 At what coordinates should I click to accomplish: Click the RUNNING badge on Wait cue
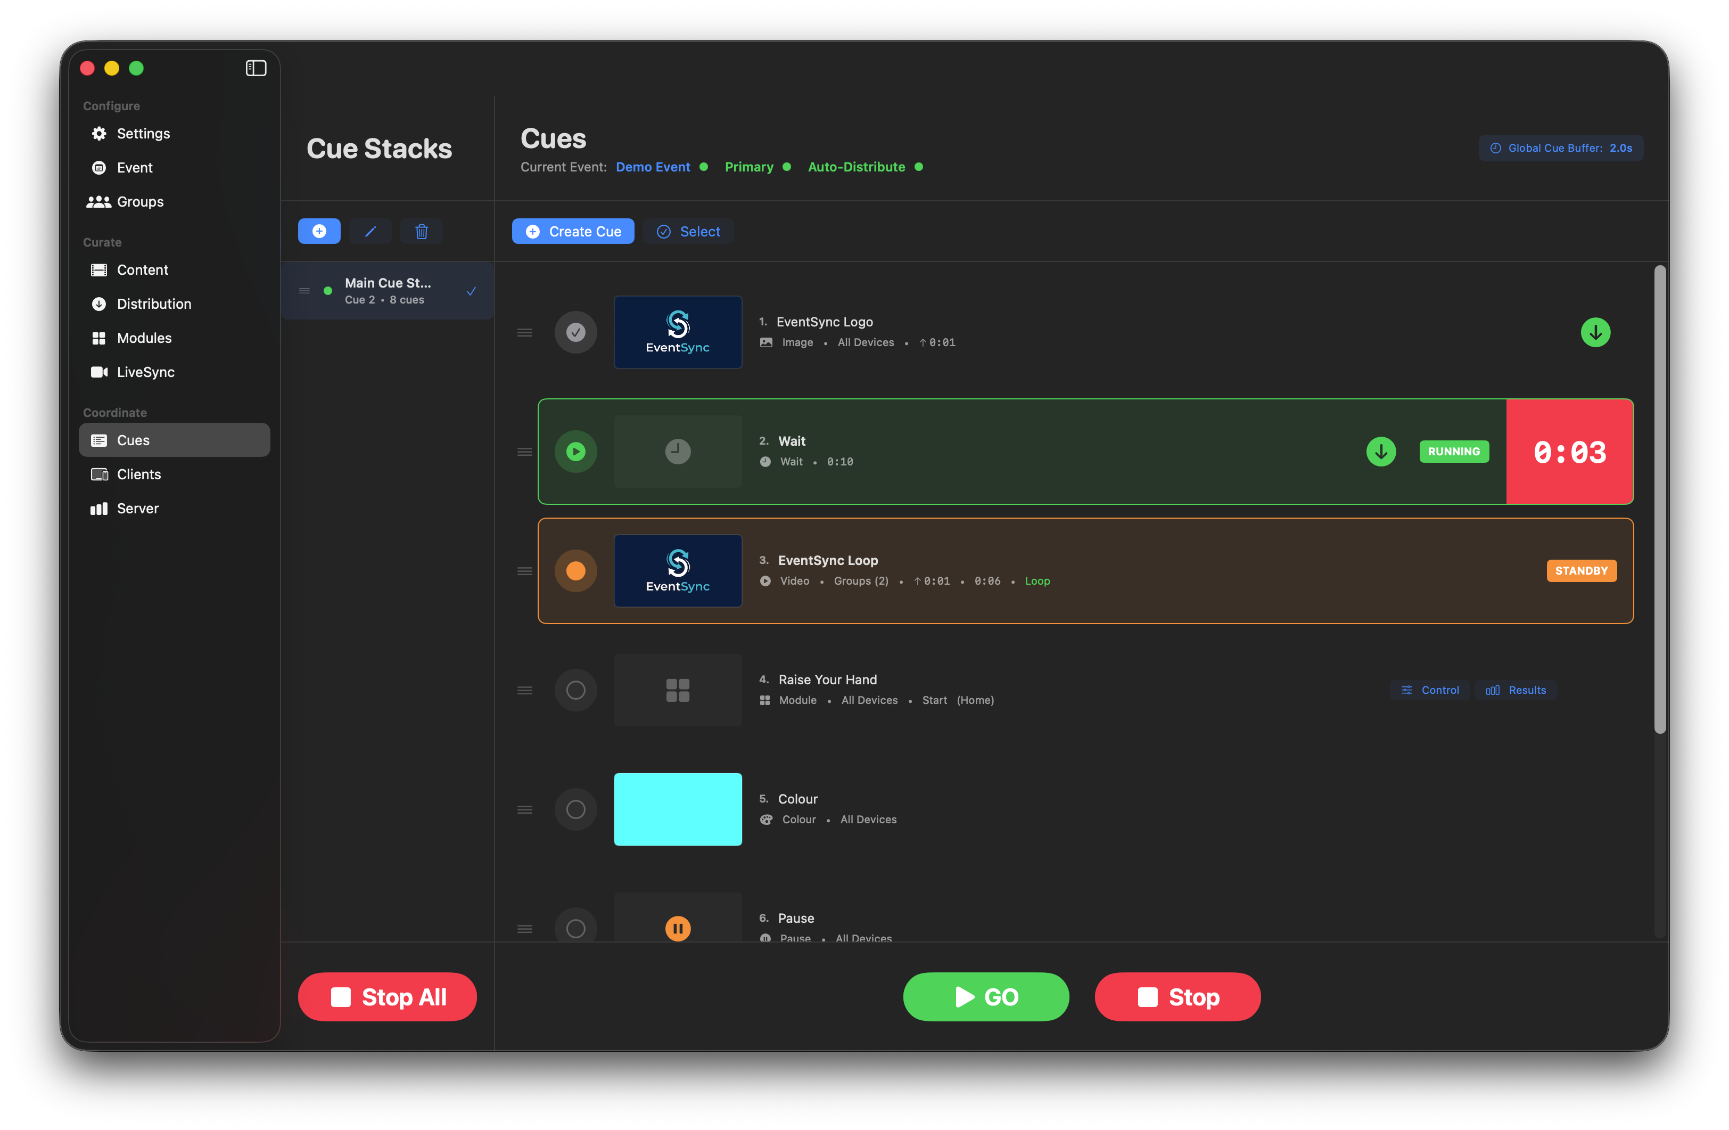coord(1454,452)
